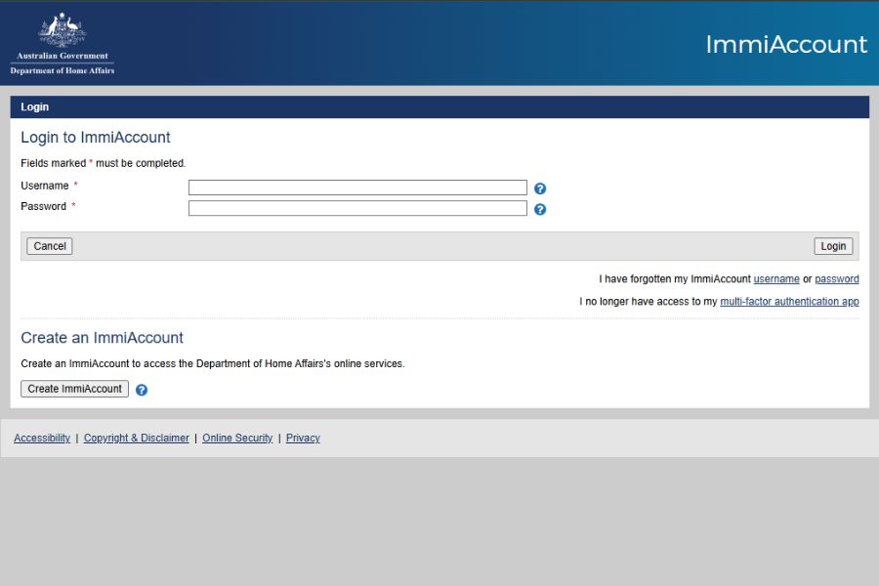The width and height of the screenshot is (879, 586).
Task: Click the Password field label
Action: pyautogui.click(x=44, y=206)
